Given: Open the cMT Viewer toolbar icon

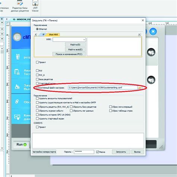Looking at the screenshot, I should tap(35, 3).
